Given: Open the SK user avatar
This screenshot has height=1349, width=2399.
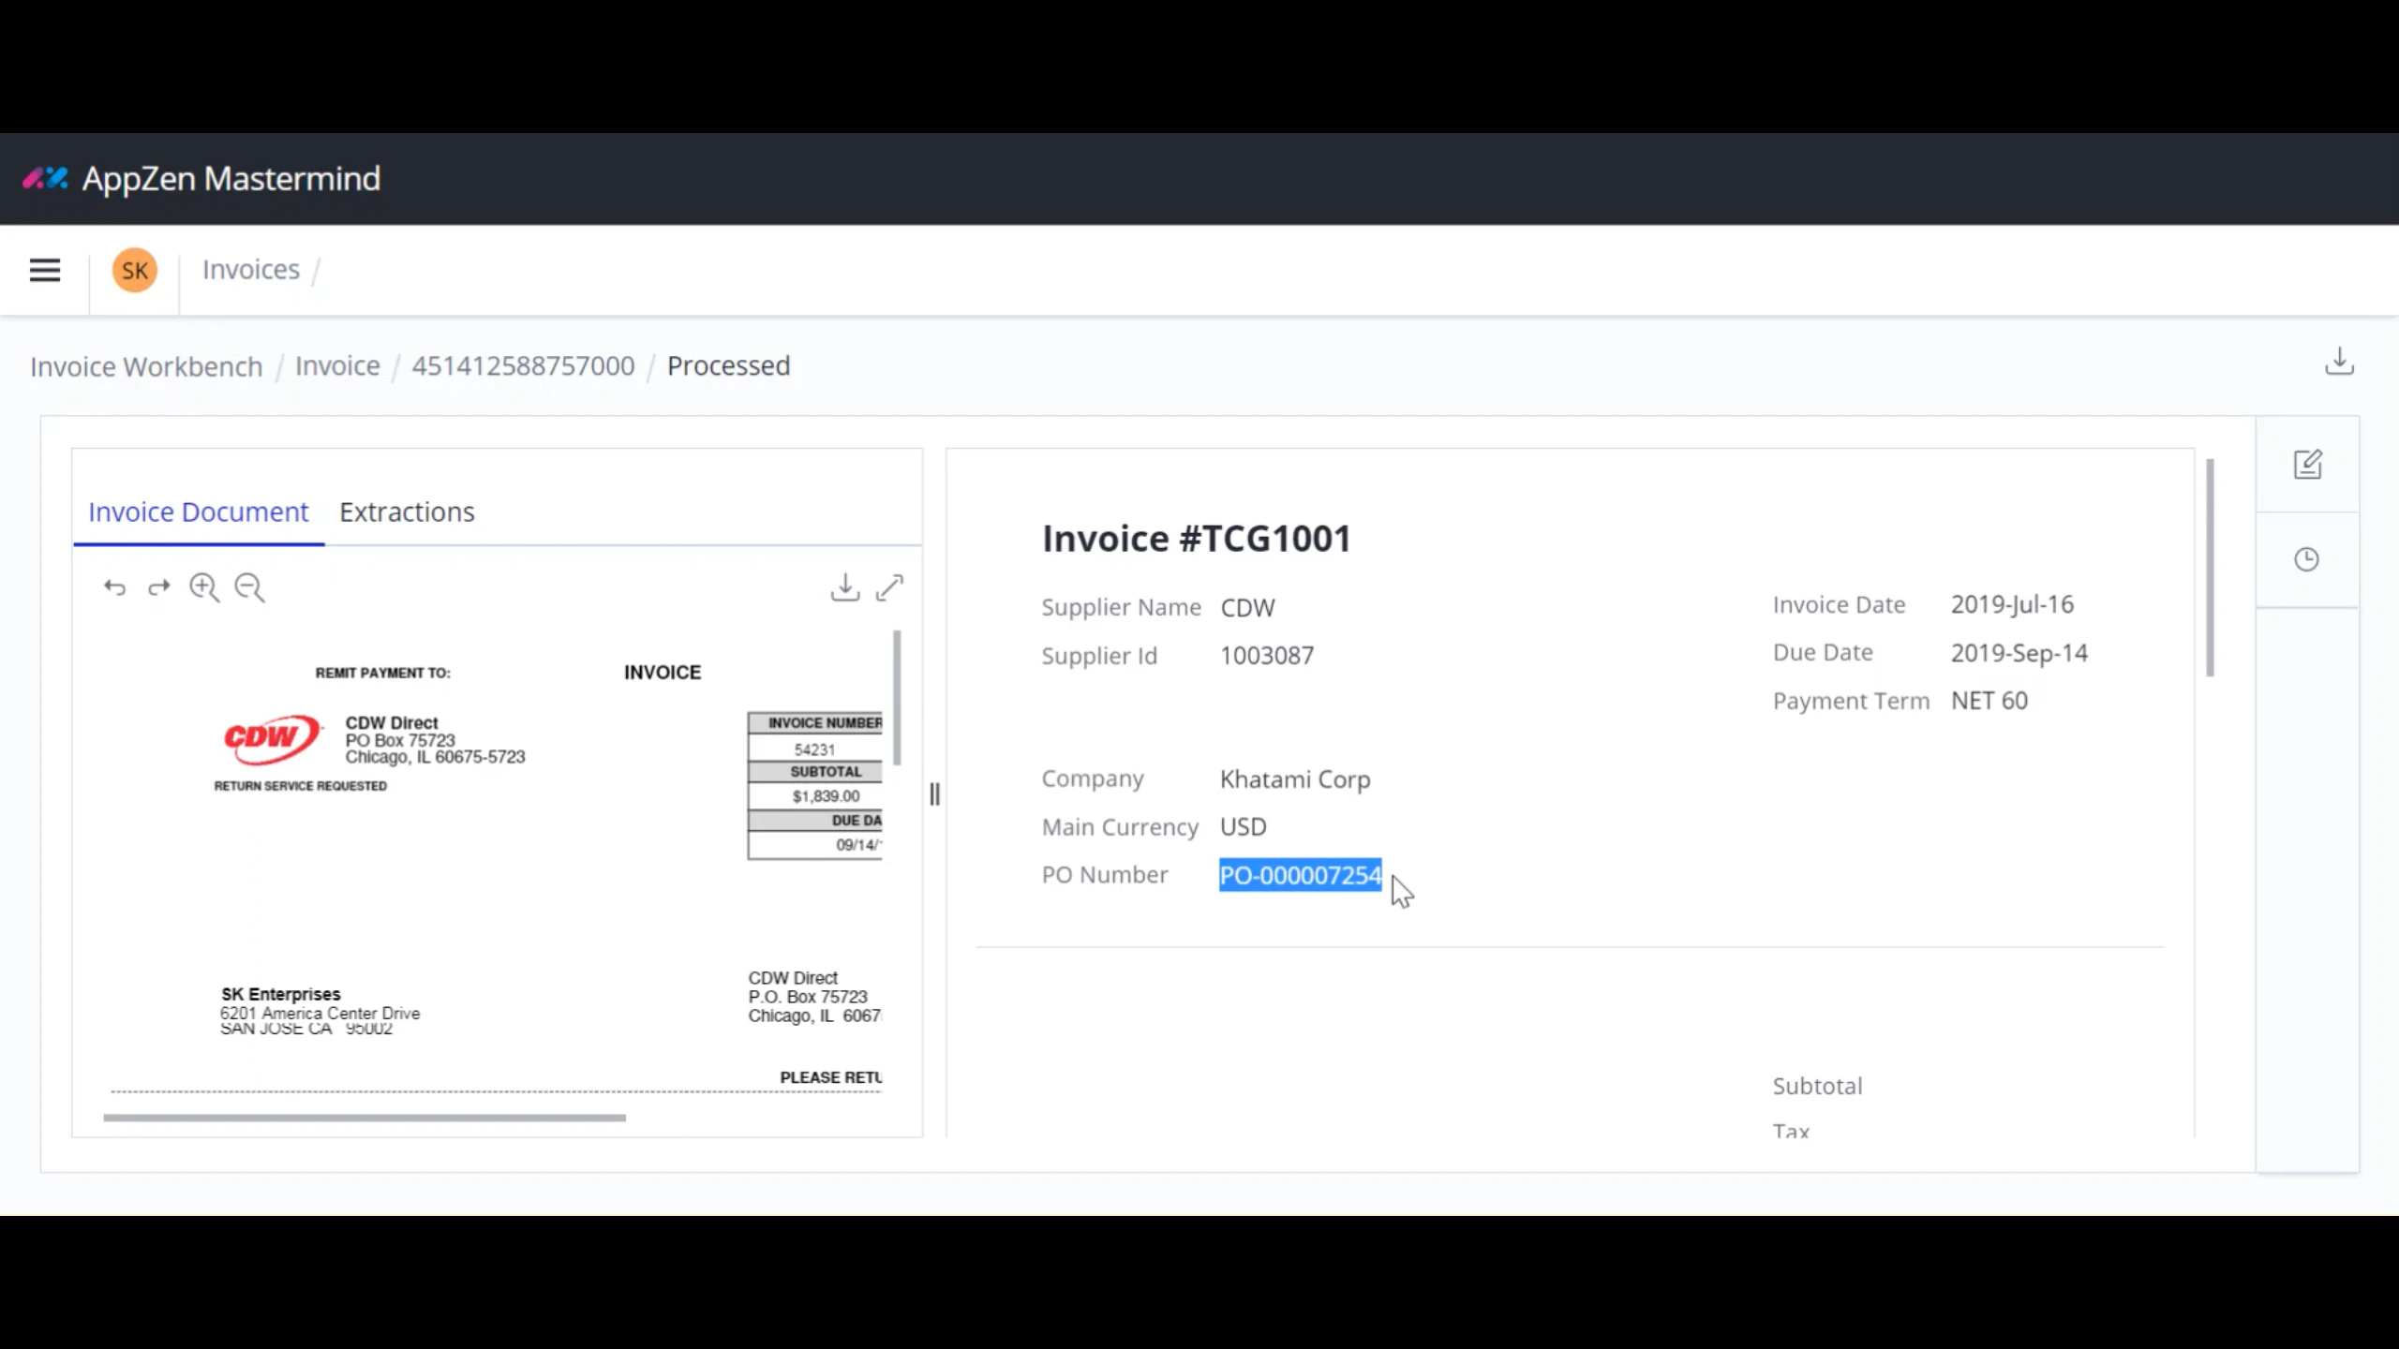Looking at the screenshot, I should 134,270.
